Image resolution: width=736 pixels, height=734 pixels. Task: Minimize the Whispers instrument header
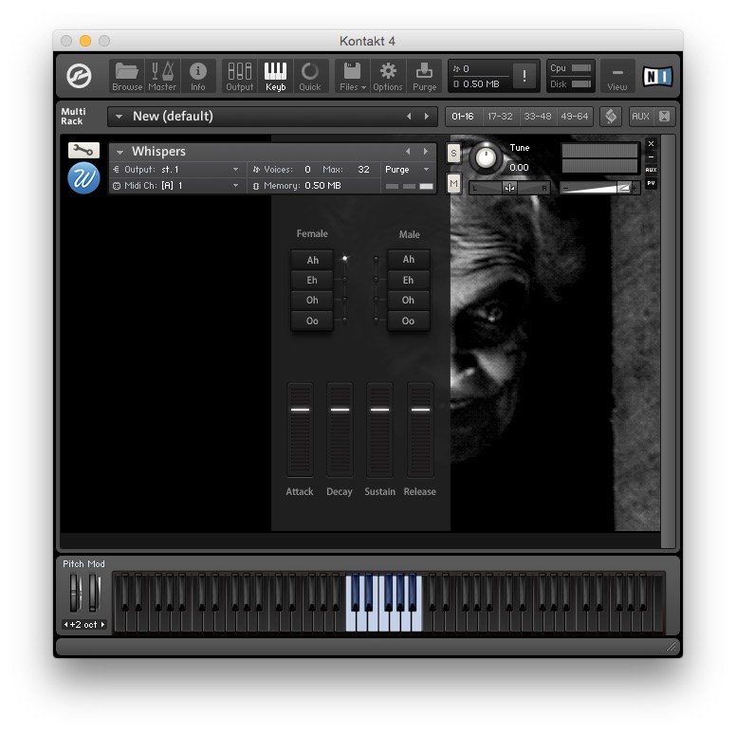(651, 156)
